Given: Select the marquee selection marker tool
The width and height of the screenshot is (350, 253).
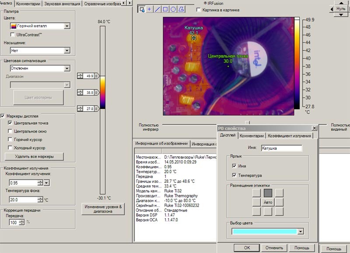Looking at the screenshot, I should (141, 9).
